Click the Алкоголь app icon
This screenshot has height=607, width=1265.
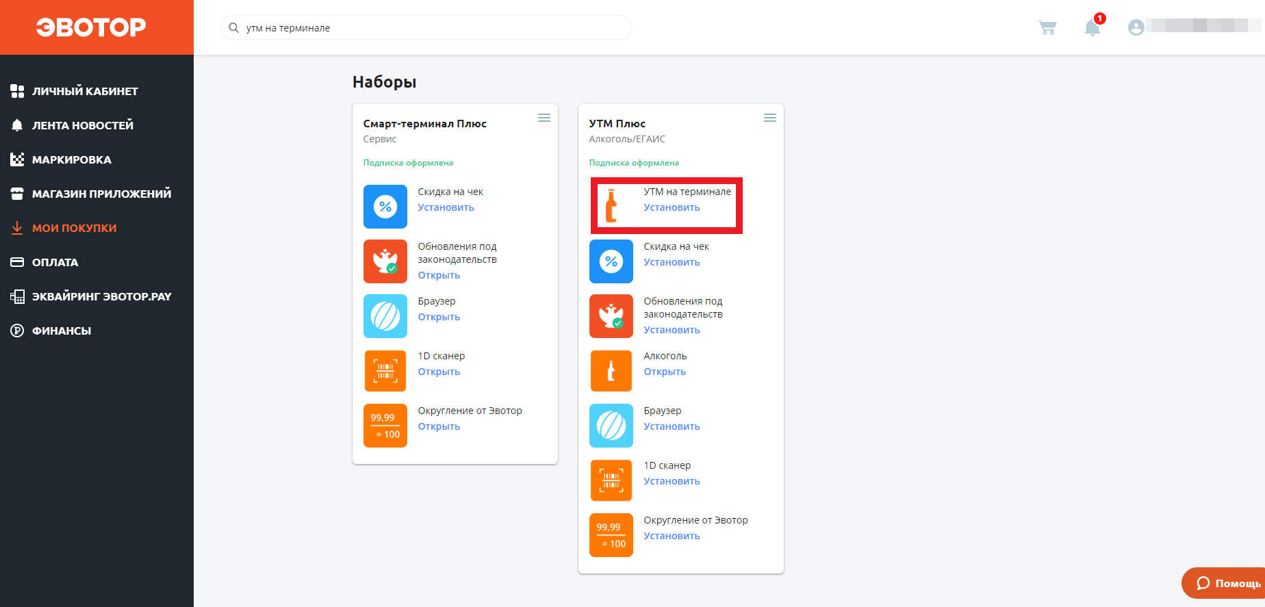tap(611, 371)
